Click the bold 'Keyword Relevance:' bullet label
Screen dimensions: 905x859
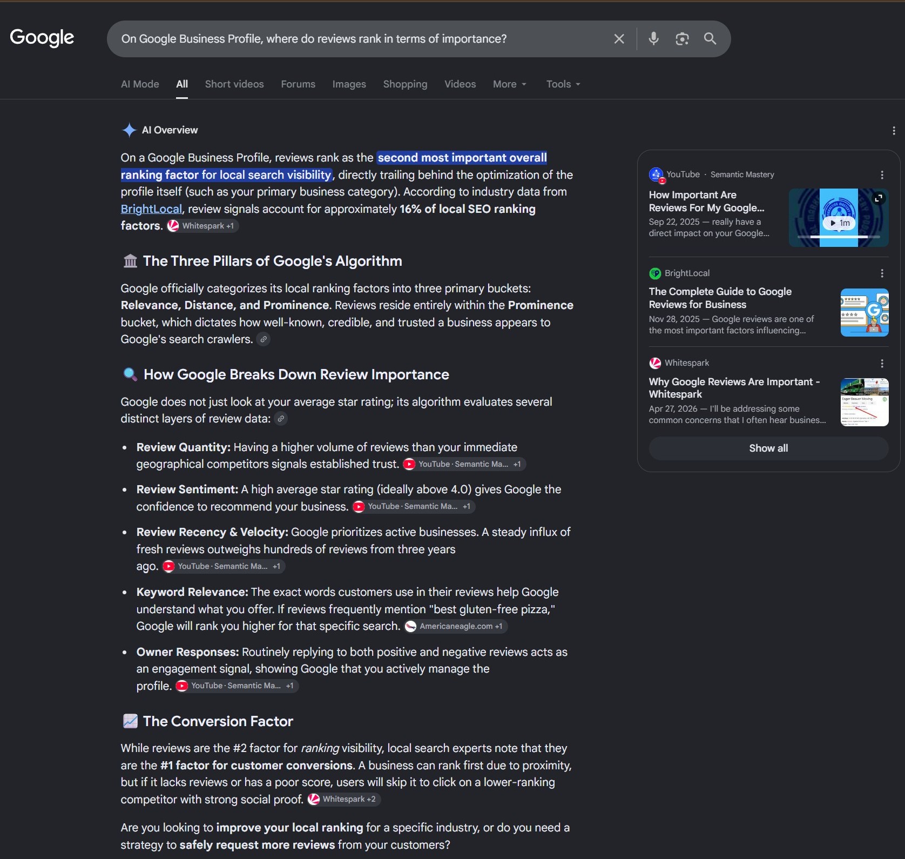192,593
